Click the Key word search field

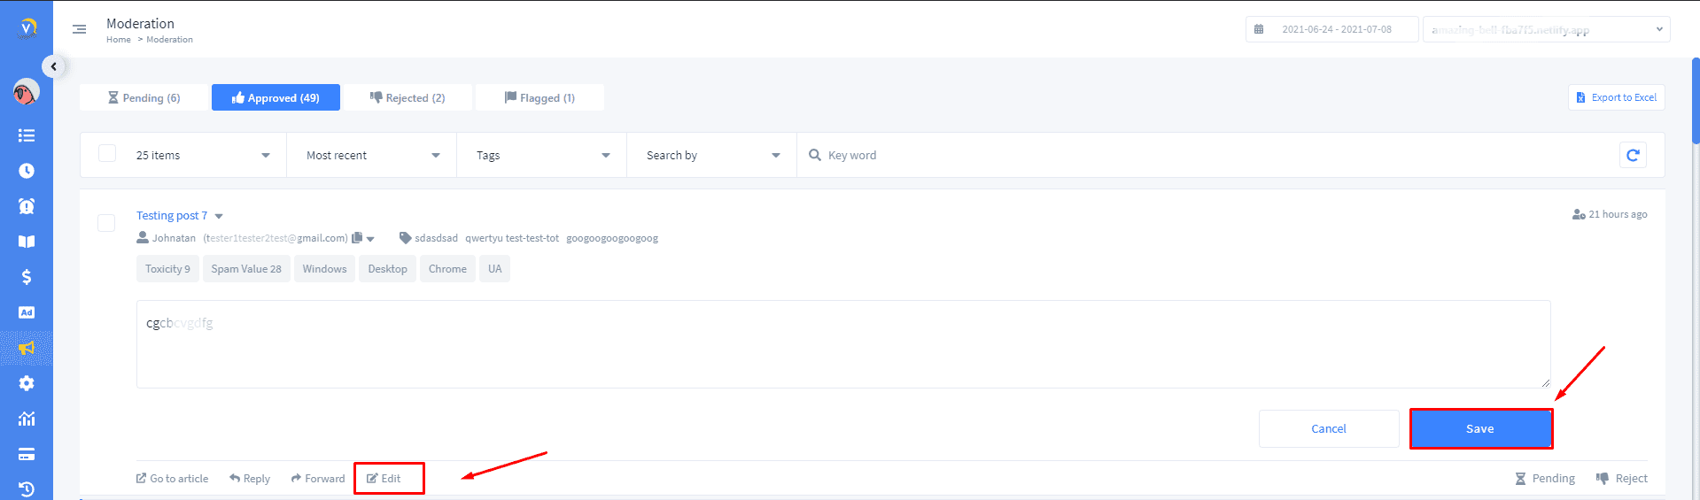pyautogui.click(x=1214, y=156)
